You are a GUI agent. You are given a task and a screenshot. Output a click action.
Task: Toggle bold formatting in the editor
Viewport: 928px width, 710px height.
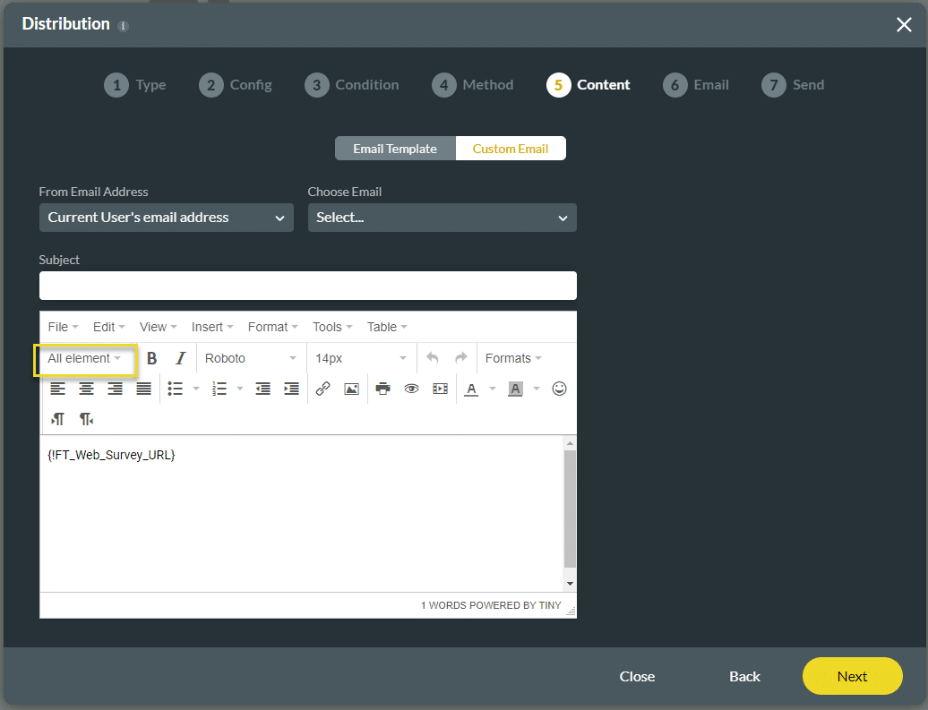pos(151,357)
